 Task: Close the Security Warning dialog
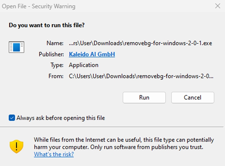(x=218, y=6)
